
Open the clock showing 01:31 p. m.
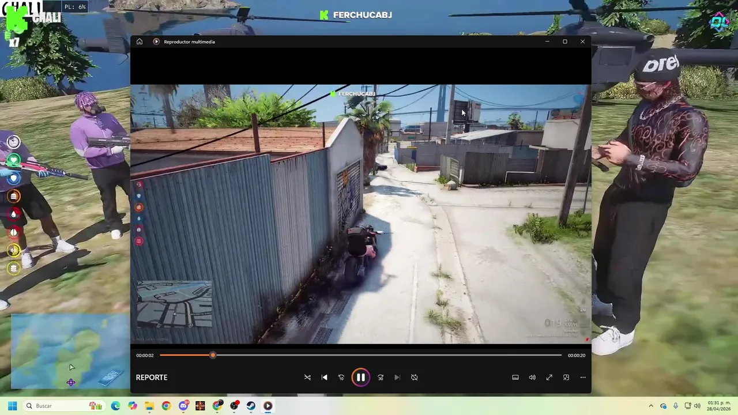tap(719, 406)
